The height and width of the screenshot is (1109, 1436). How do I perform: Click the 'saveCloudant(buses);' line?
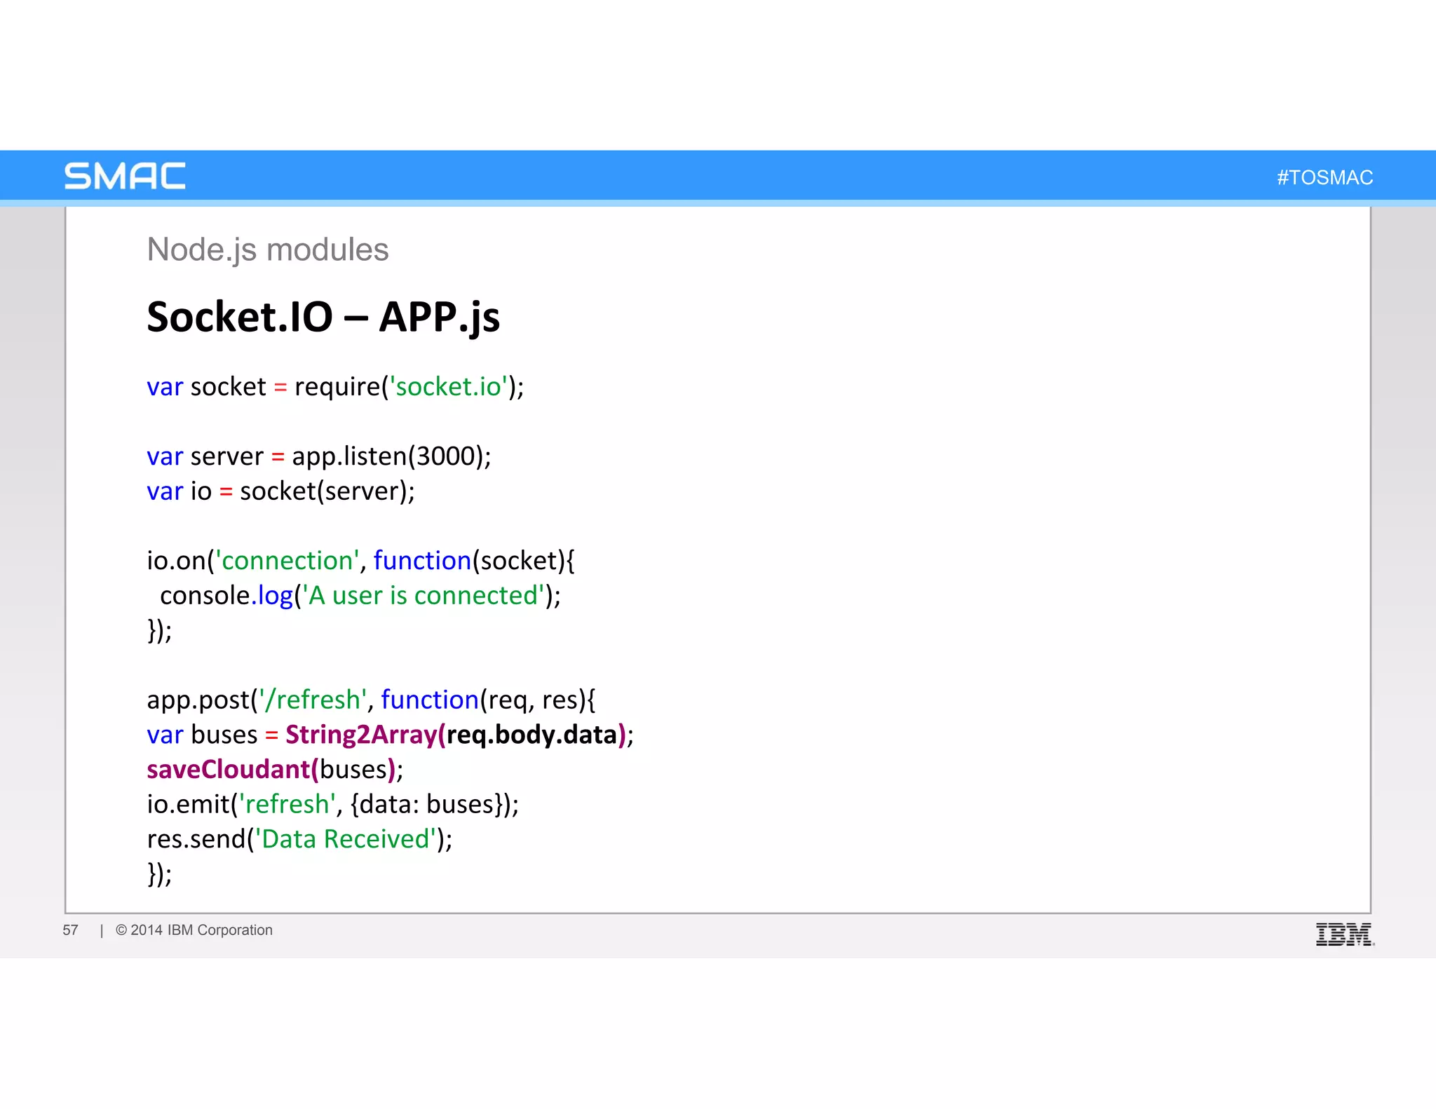coord(275,770)
